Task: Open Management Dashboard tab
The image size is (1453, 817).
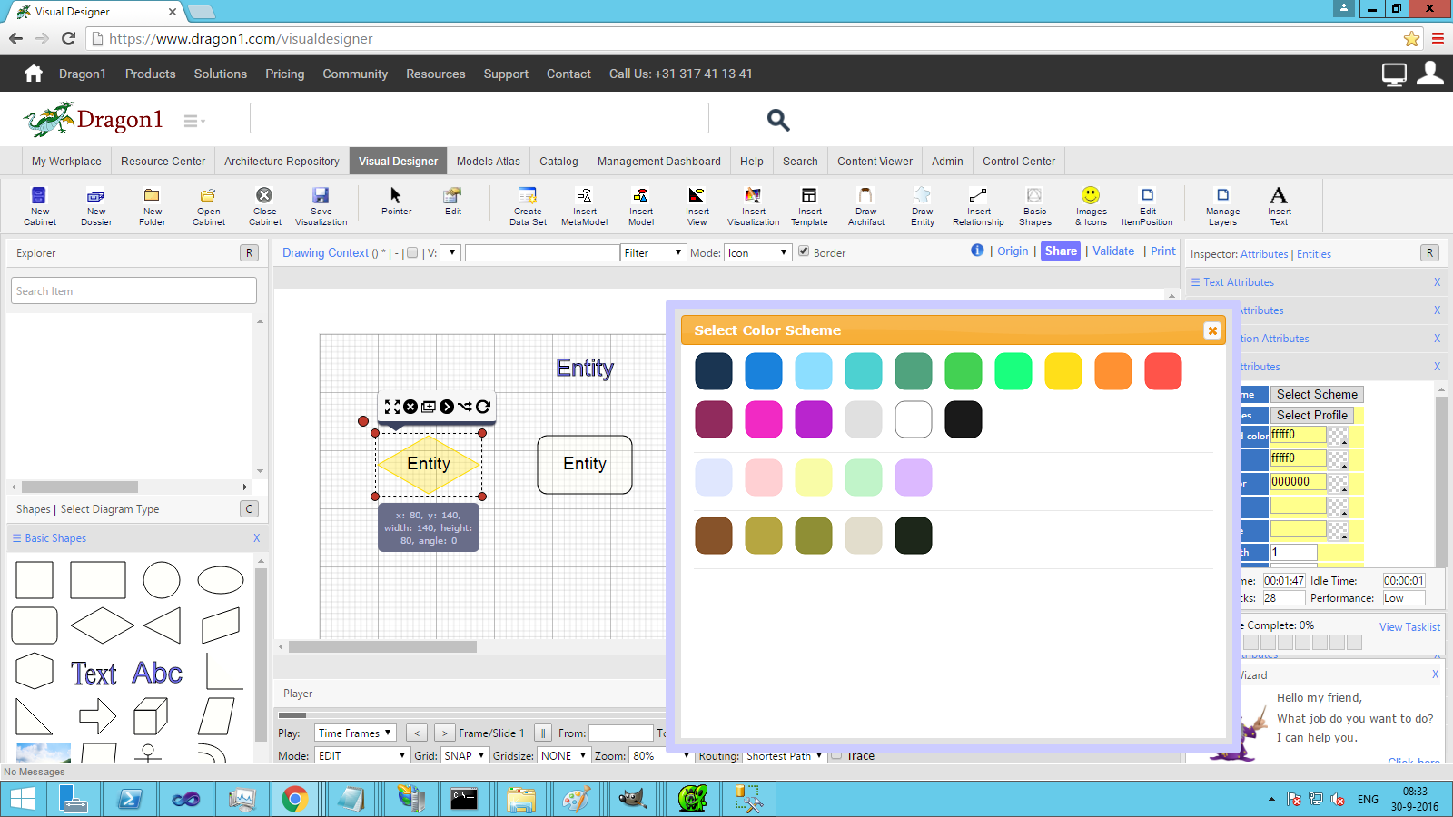Action: pos(659,161)
